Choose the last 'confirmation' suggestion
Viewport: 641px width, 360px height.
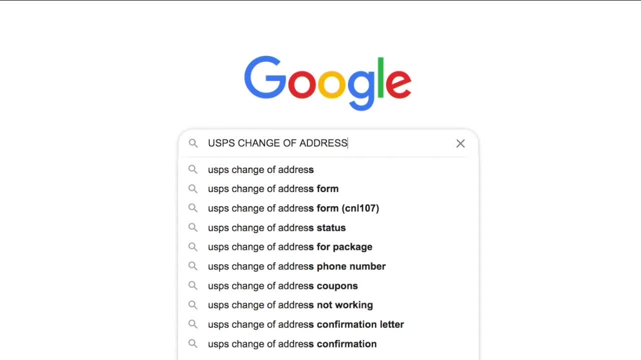292,344
